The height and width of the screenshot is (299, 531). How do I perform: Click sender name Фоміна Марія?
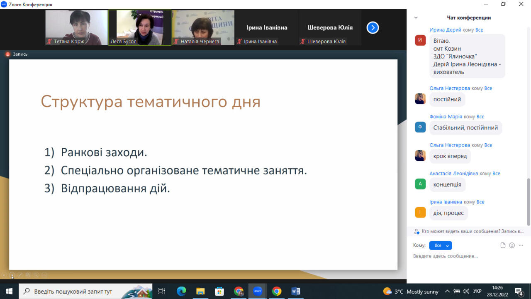click(x=446, y=117)
